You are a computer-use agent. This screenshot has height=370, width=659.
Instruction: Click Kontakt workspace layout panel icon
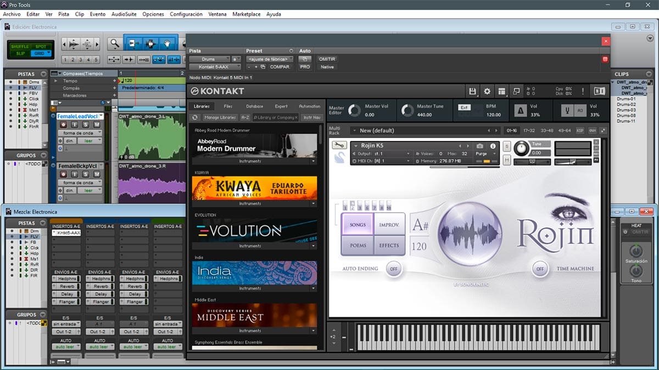[501, 91]
